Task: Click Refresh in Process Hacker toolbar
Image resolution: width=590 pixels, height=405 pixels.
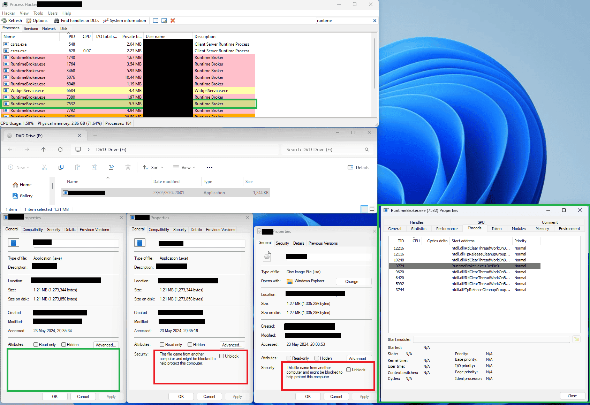Action: pos(12,21)
